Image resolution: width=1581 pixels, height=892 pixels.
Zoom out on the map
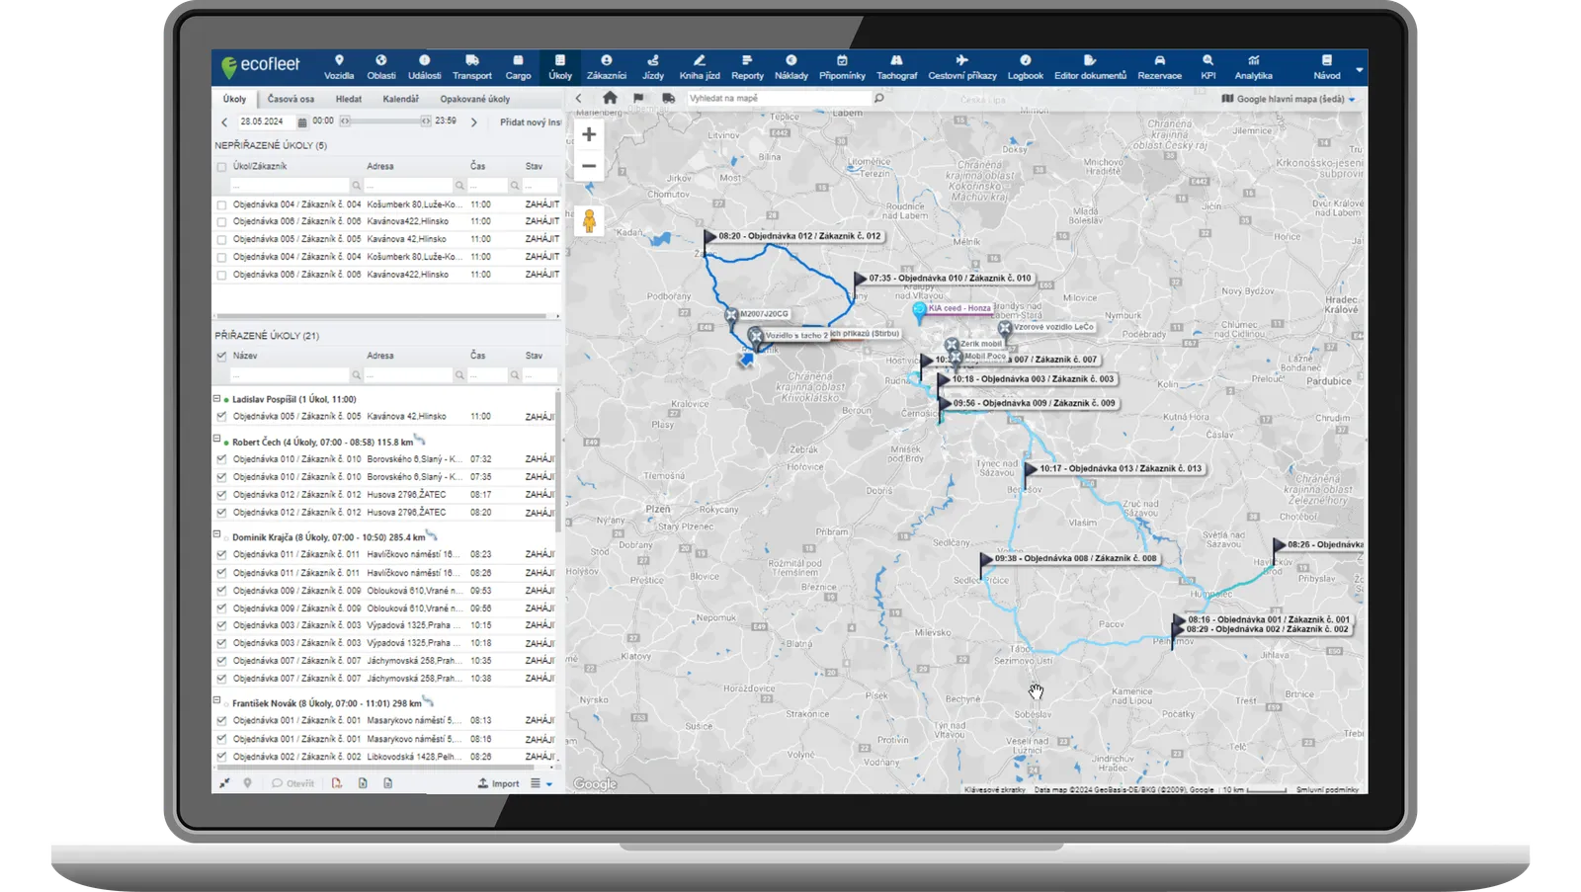[589, 166]
